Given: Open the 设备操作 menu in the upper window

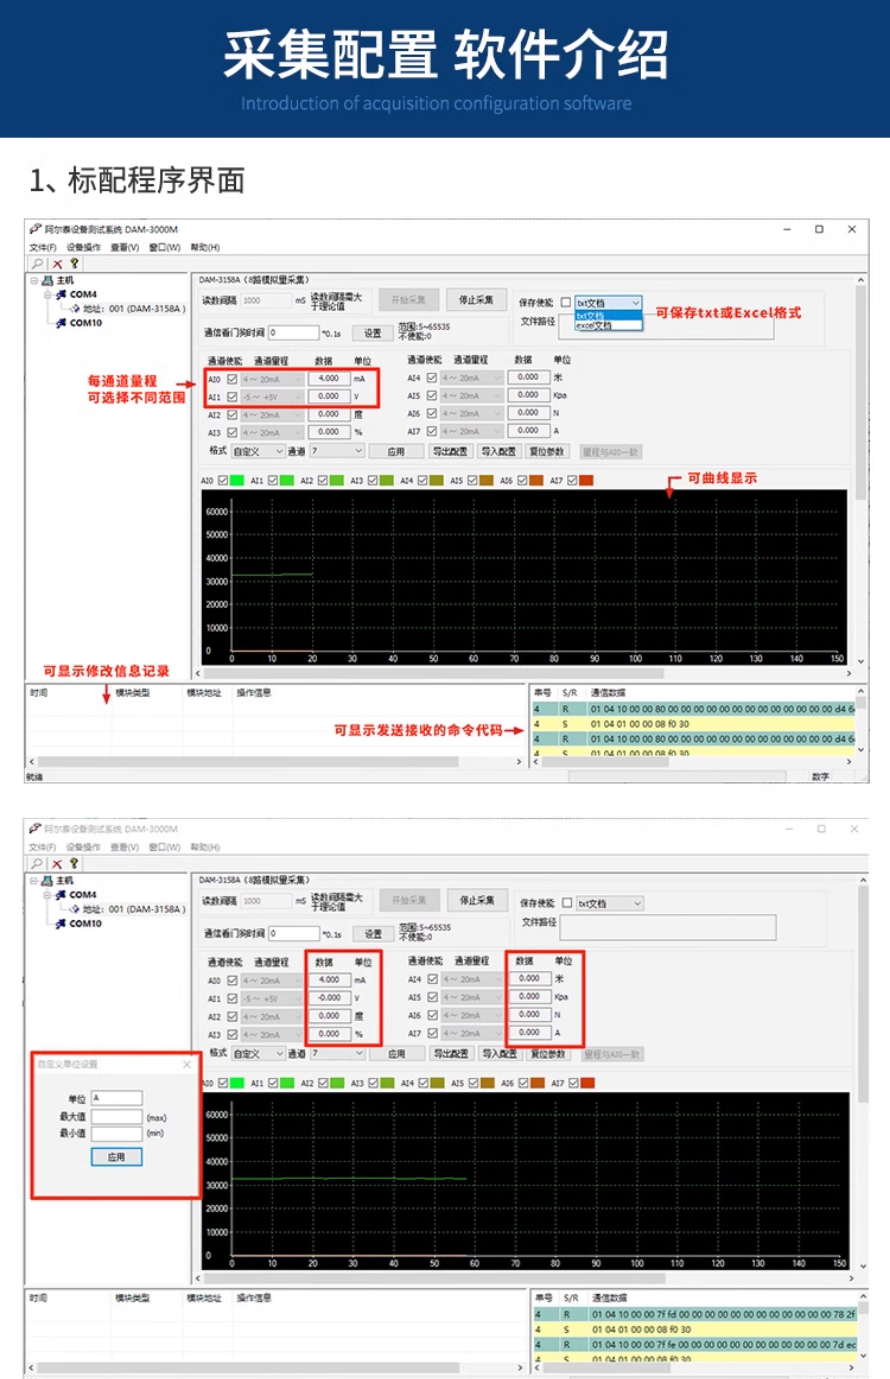Looking at the screenshot, I should (83, 247).
